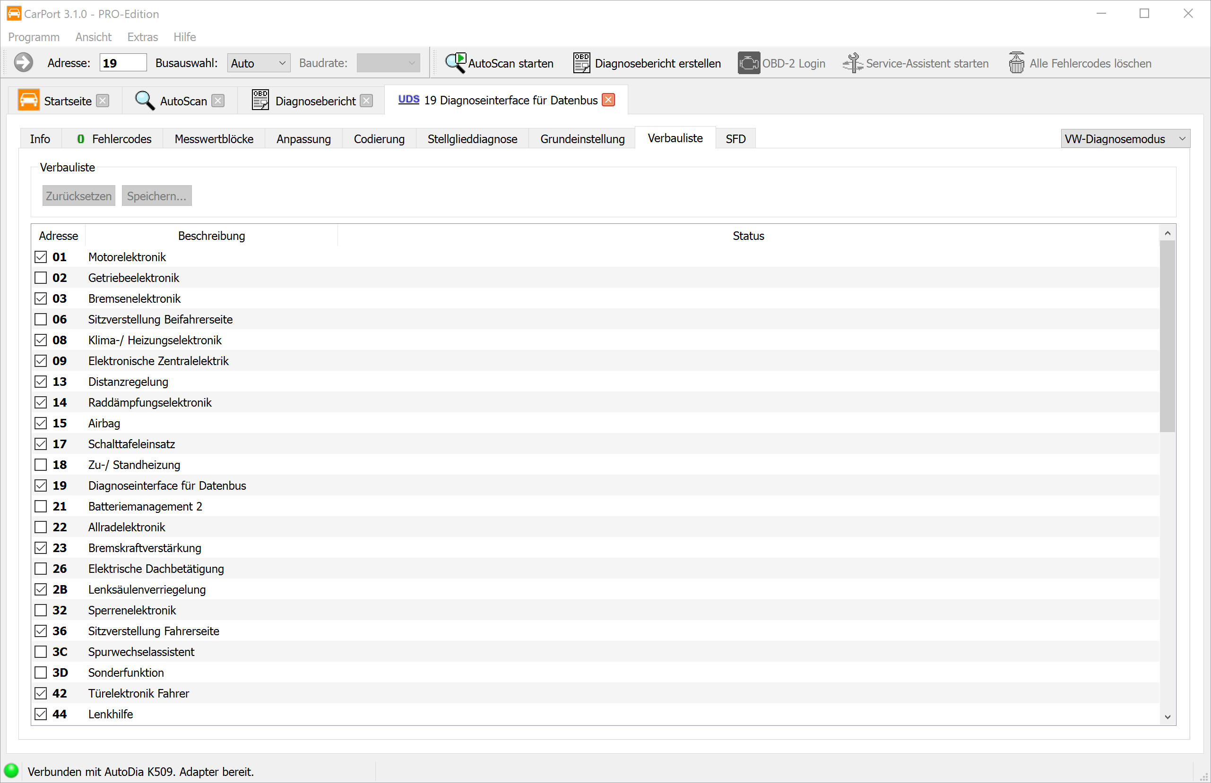
Task: Close the AutoScan tab via its X
Action: [218, 101]
